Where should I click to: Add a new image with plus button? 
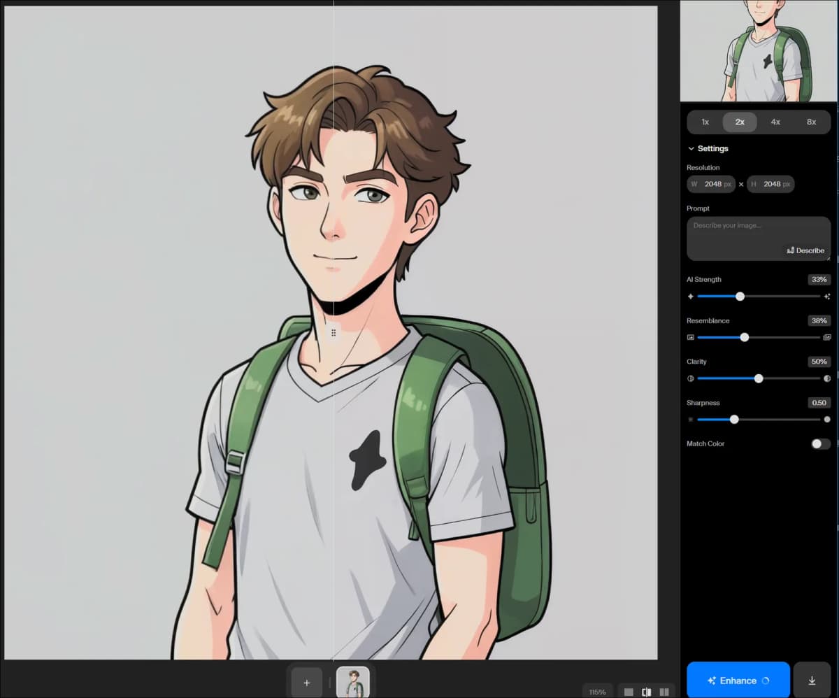tap(306, 683)
